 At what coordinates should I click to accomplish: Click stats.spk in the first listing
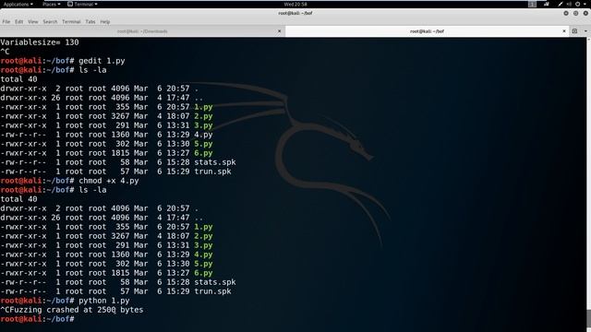tap(215, 162)
